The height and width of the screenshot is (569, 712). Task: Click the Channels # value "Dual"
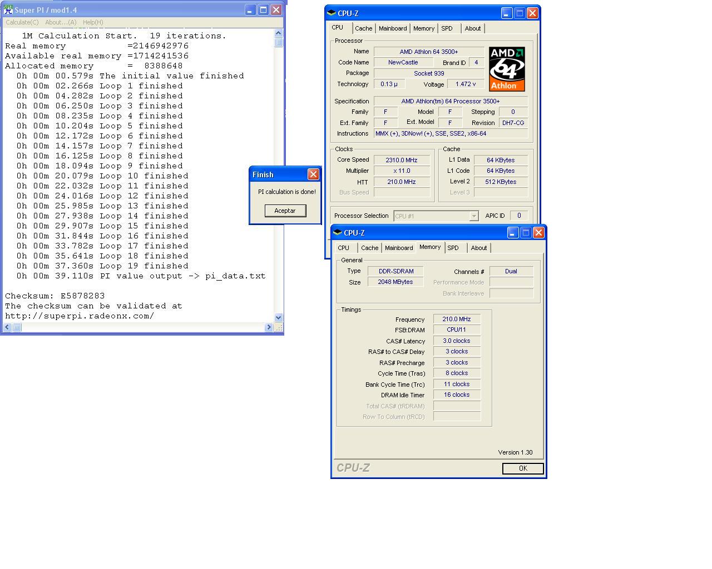pos(511,271)
